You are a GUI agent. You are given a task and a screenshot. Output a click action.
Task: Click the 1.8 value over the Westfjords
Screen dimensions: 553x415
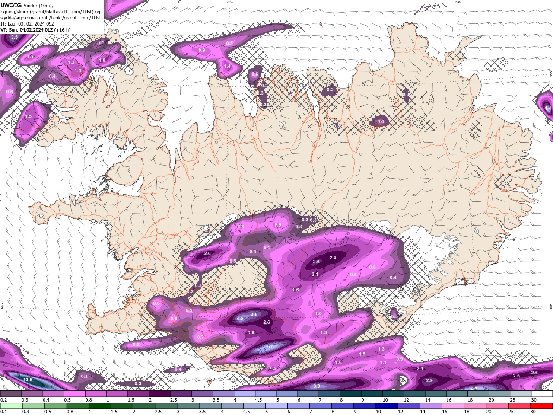point(102,60)
